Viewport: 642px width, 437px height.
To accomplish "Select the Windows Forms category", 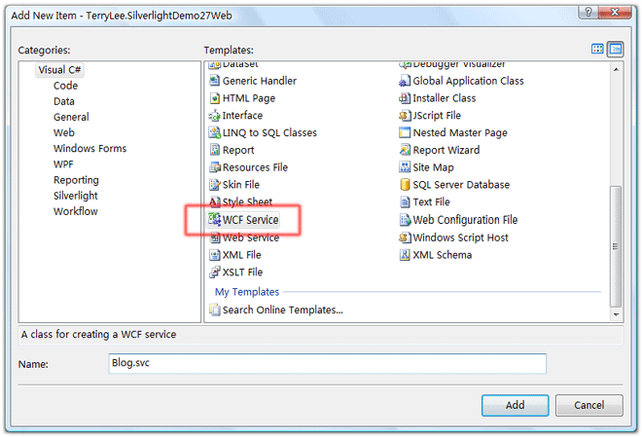I will point(89,149).
